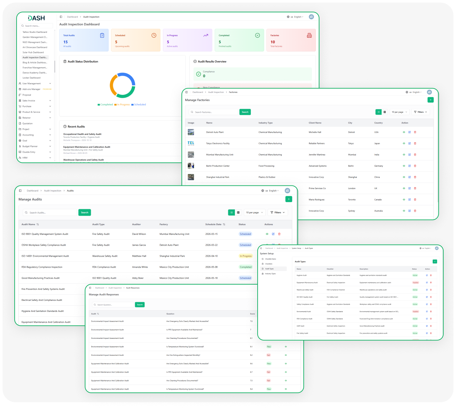Click Total Audits card
Screen dimensions: 458x410
(x=84, y=40)
